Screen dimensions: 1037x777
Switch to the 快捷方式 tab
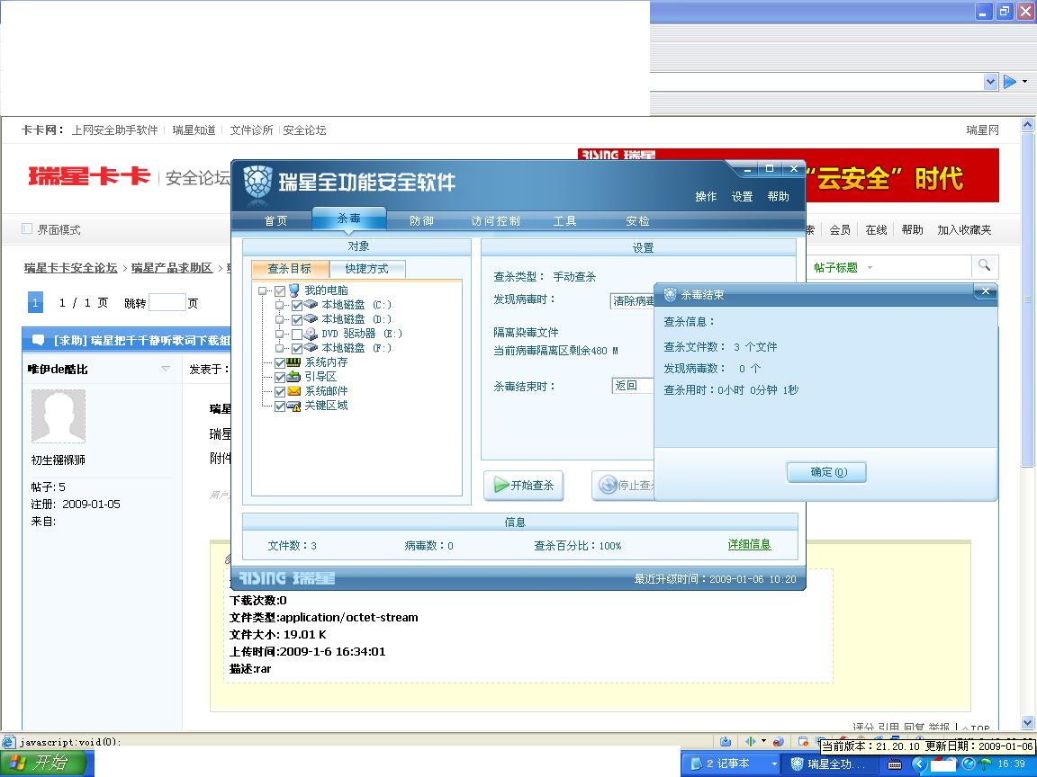tap(367, 268)
